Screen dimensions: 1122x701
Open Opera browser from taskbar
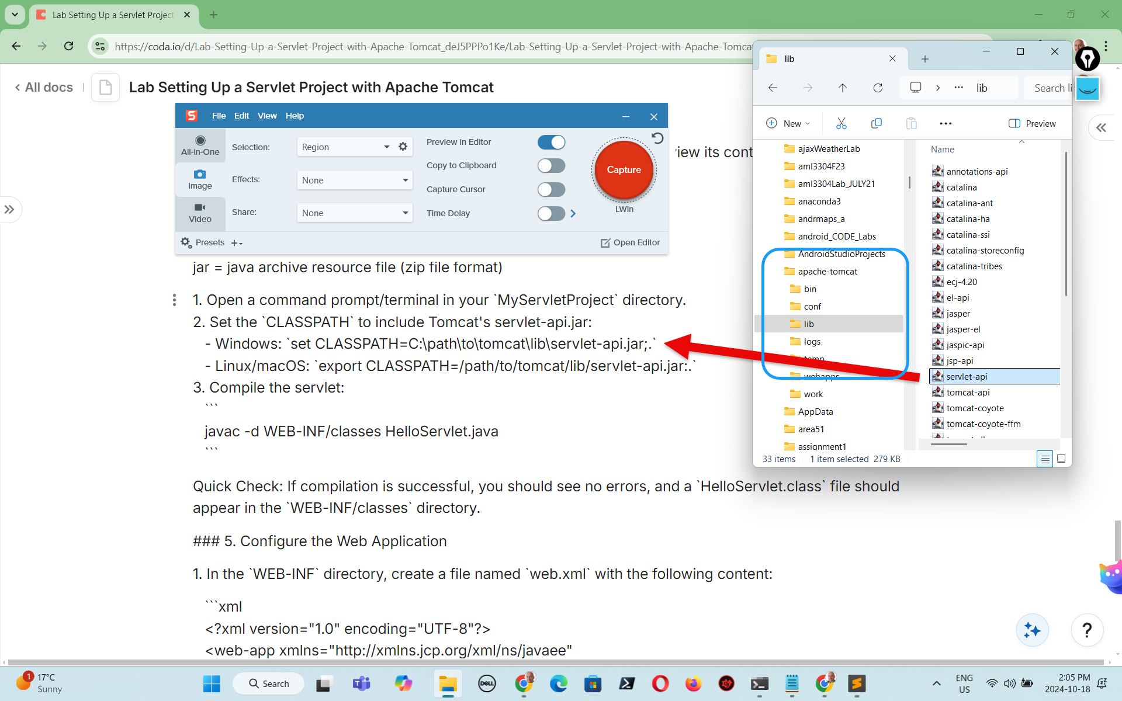pos(660,683)
